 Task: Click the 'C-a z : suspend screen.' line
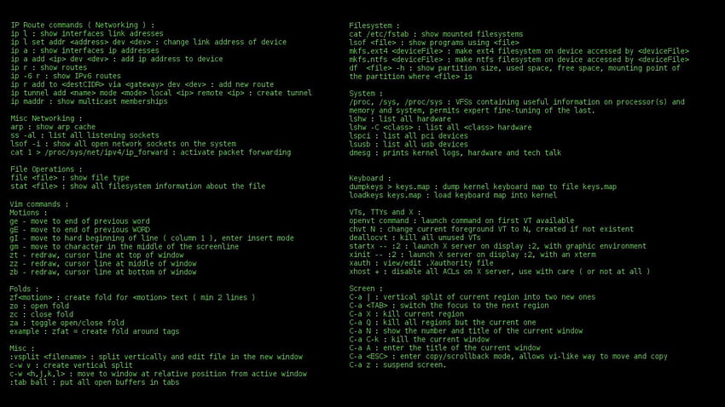point(397,364)
